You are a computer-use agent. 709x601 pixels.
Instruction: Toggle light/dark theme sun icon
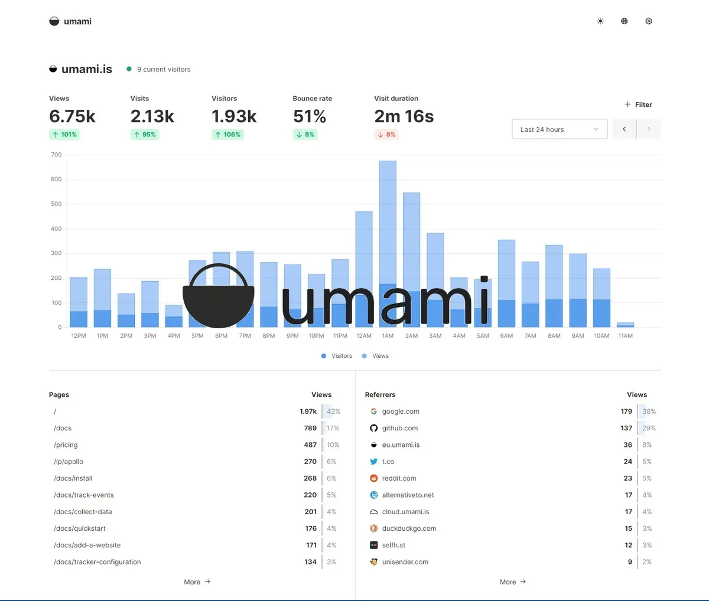click(x=600, y=21)
